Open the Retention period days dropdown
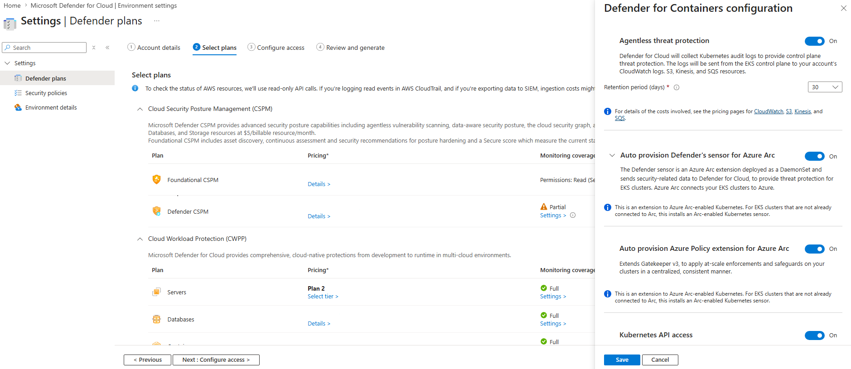Viewport: 851px width, 369px height. [x=825, y=87]
